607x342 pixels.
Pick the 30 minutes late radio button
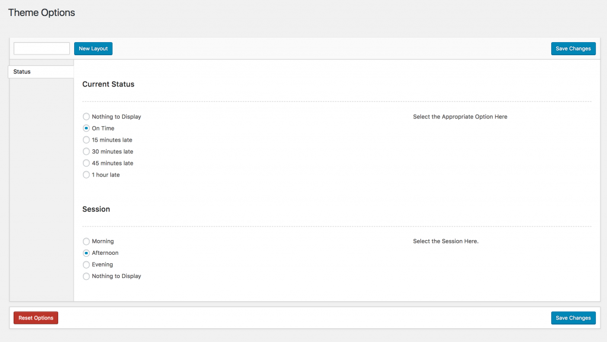[x=87, y=152]
